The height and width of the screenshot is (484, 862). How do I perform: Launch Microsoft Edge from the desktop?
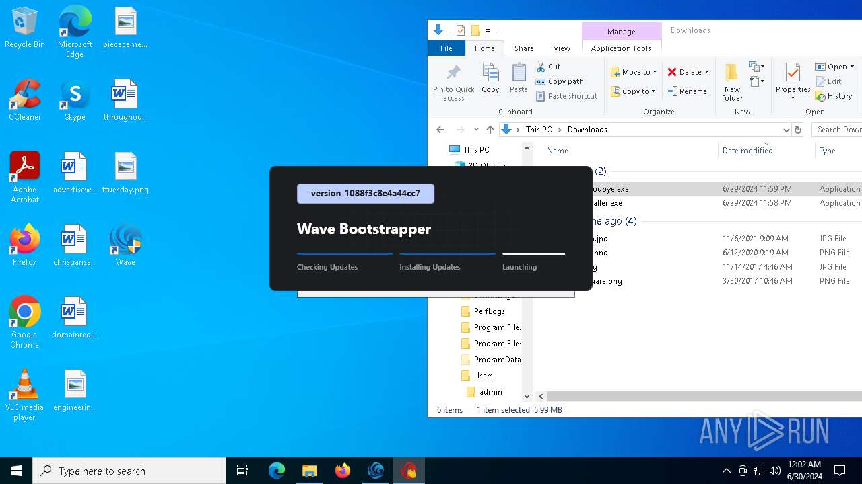click(x=75, y=32)
